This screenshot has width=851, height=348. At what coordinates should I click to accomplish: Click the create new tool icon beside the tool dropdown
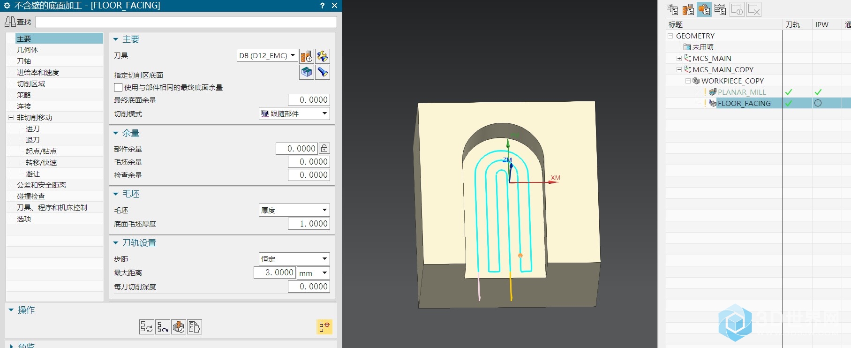point(306,56)
